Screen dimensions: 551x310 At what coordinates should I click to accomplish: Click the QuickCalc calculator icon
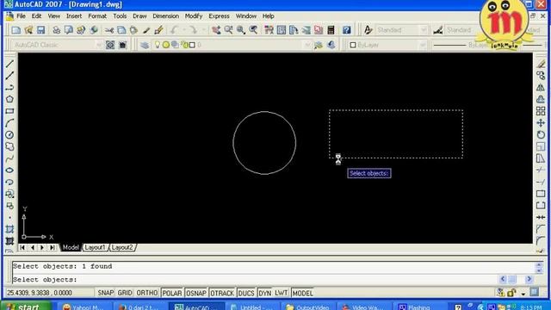coord(331,30)
